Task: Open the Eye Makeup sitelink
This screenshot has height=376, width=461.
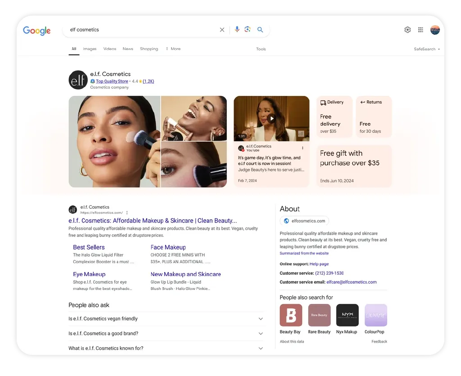Action: click(x=89, y=274)
